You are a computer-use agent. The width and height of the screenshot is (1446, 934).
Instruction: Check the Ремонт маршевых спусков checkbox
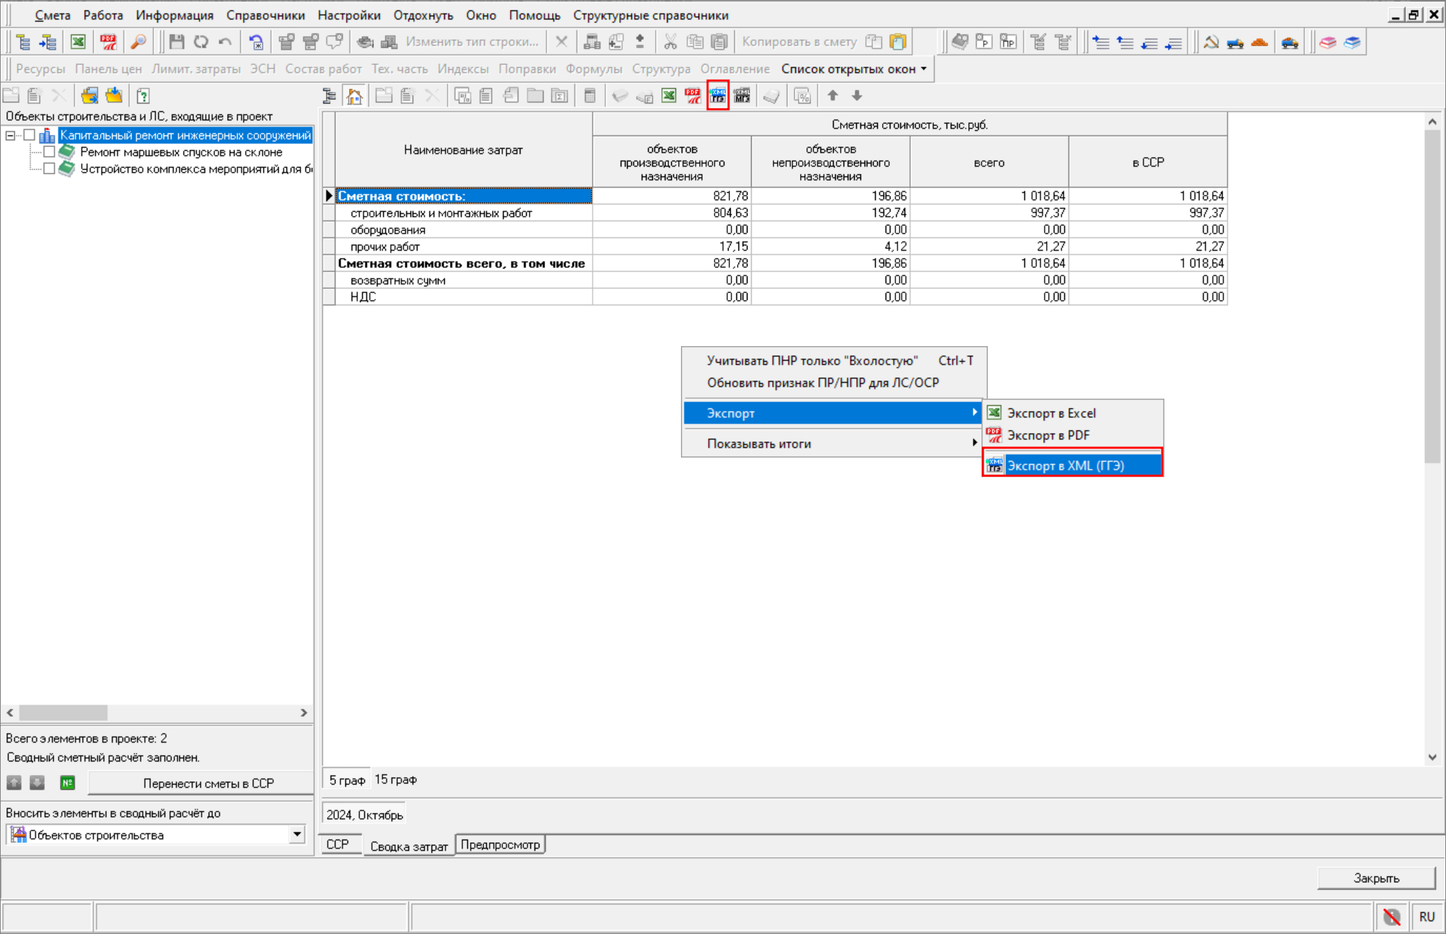pos(49,152)
